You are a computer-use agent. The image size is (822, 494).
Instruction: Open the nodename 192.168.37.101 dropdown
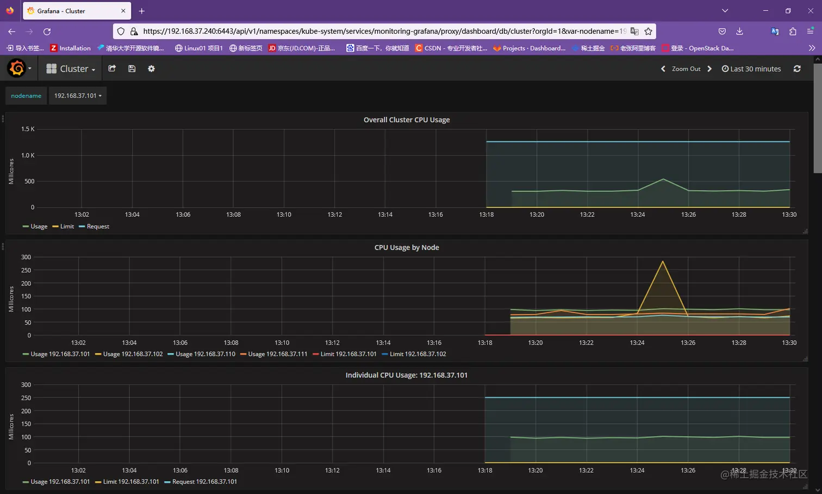(78, 96)
